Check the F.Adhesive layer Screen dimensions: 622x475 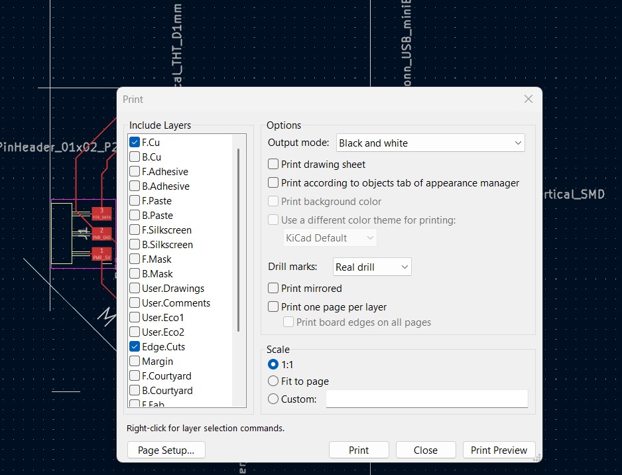click(135, 171)
